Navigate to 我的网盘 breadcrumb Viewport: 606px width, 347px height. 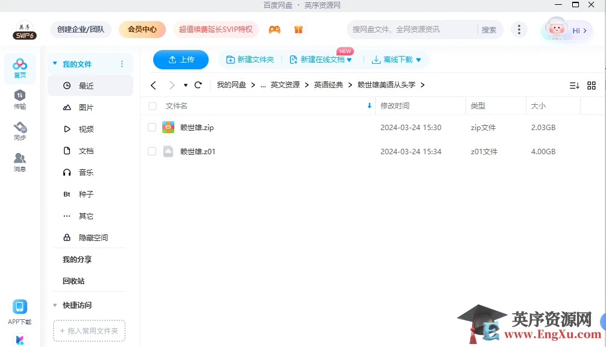coord(232,85)
